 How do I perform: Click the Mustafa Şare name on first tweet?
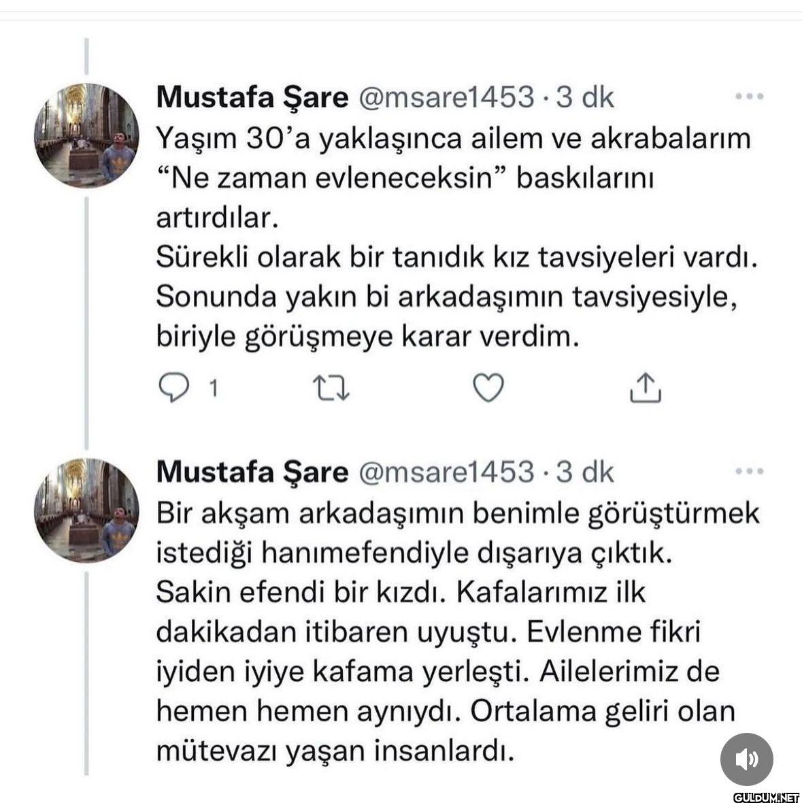[252, 97]
